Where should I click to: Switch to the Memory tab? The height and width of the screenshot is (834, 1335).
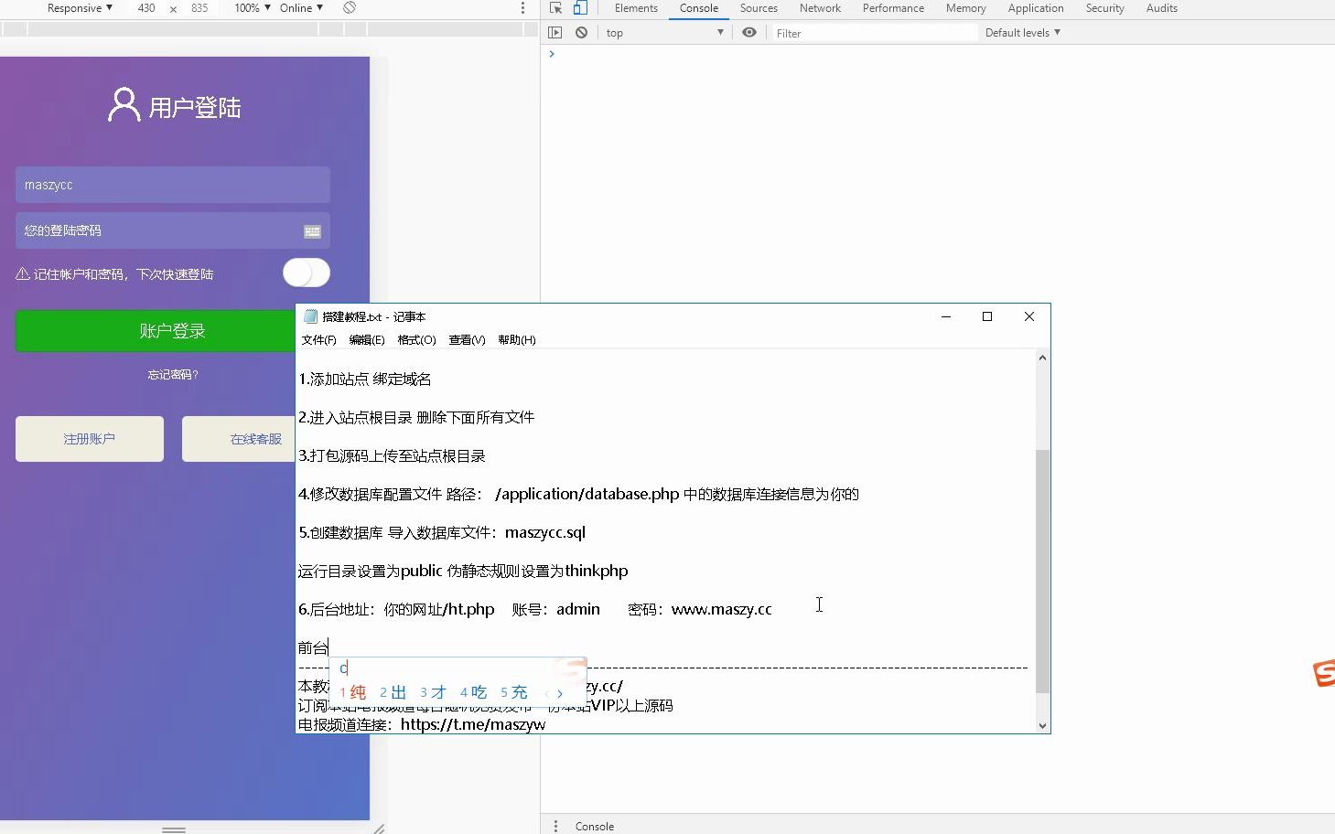pos(965,8)
